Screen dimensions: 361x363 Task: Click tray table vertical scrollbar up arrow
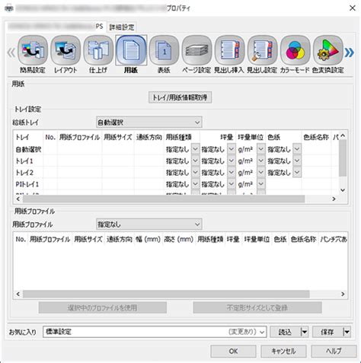point(343,135)
